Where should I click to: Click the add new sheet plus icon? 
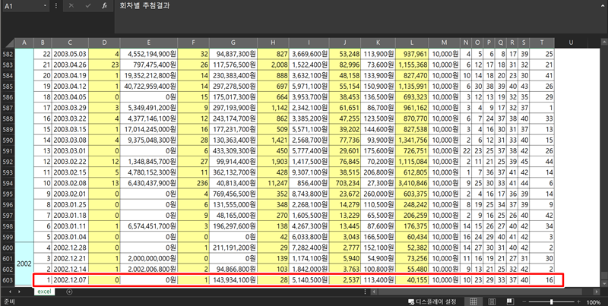pyautogui.click(x=69, y=292)
